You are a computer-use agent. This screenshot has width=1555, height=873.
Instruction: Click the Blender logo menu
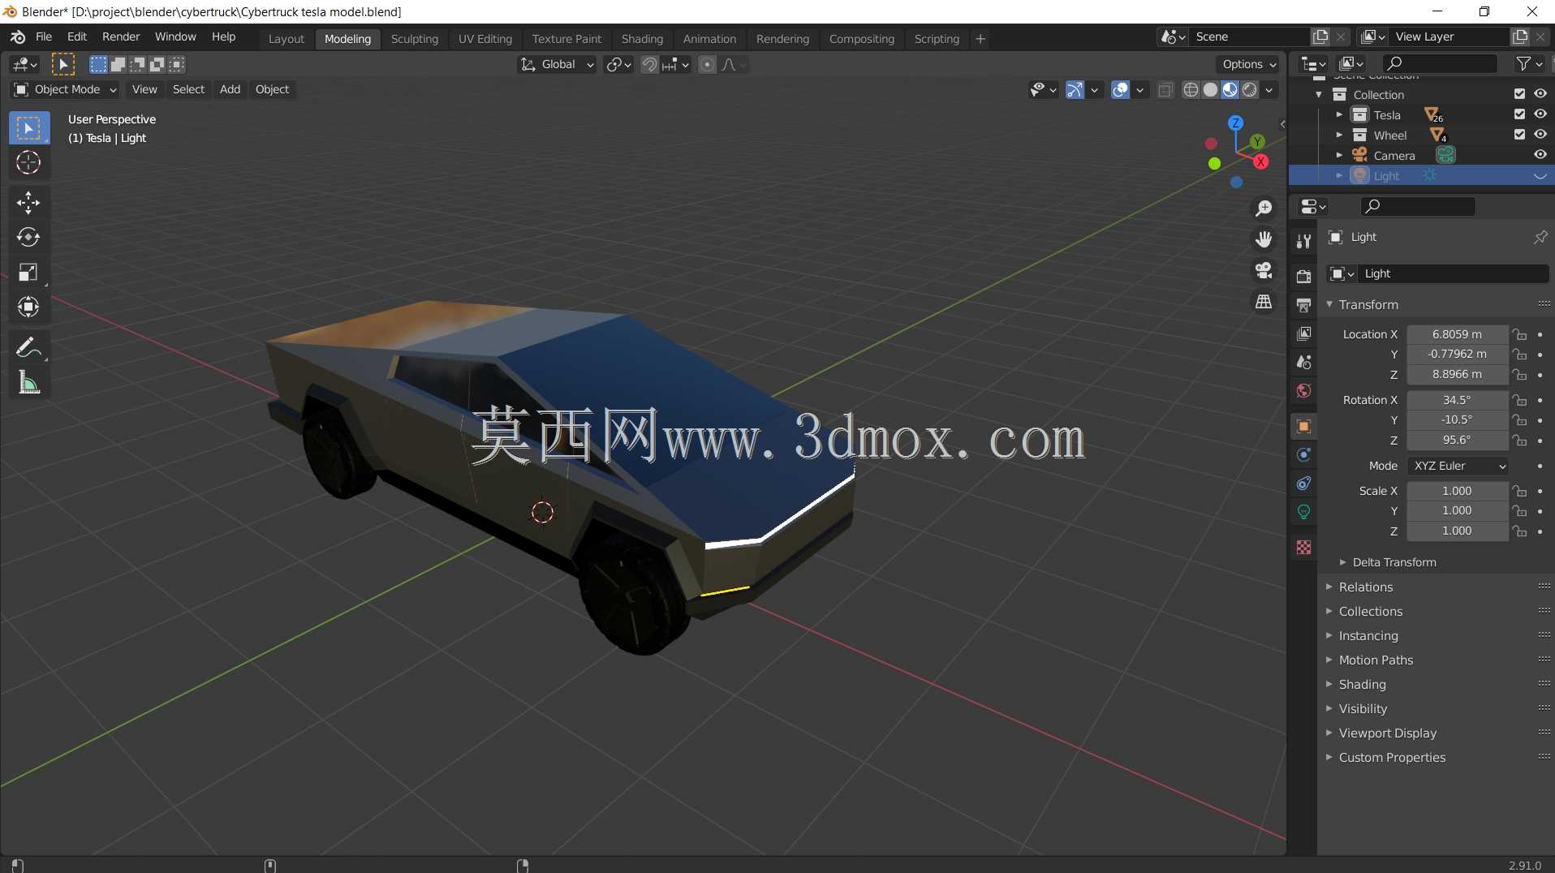pyautogui.click(x=18, y=37)
